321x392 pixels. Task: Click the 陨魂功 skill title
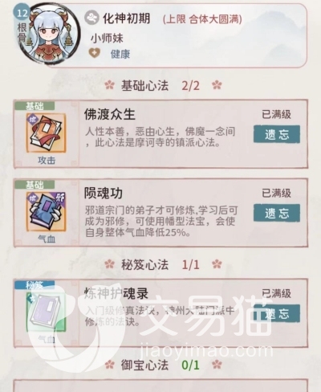(x=104, y=193)
